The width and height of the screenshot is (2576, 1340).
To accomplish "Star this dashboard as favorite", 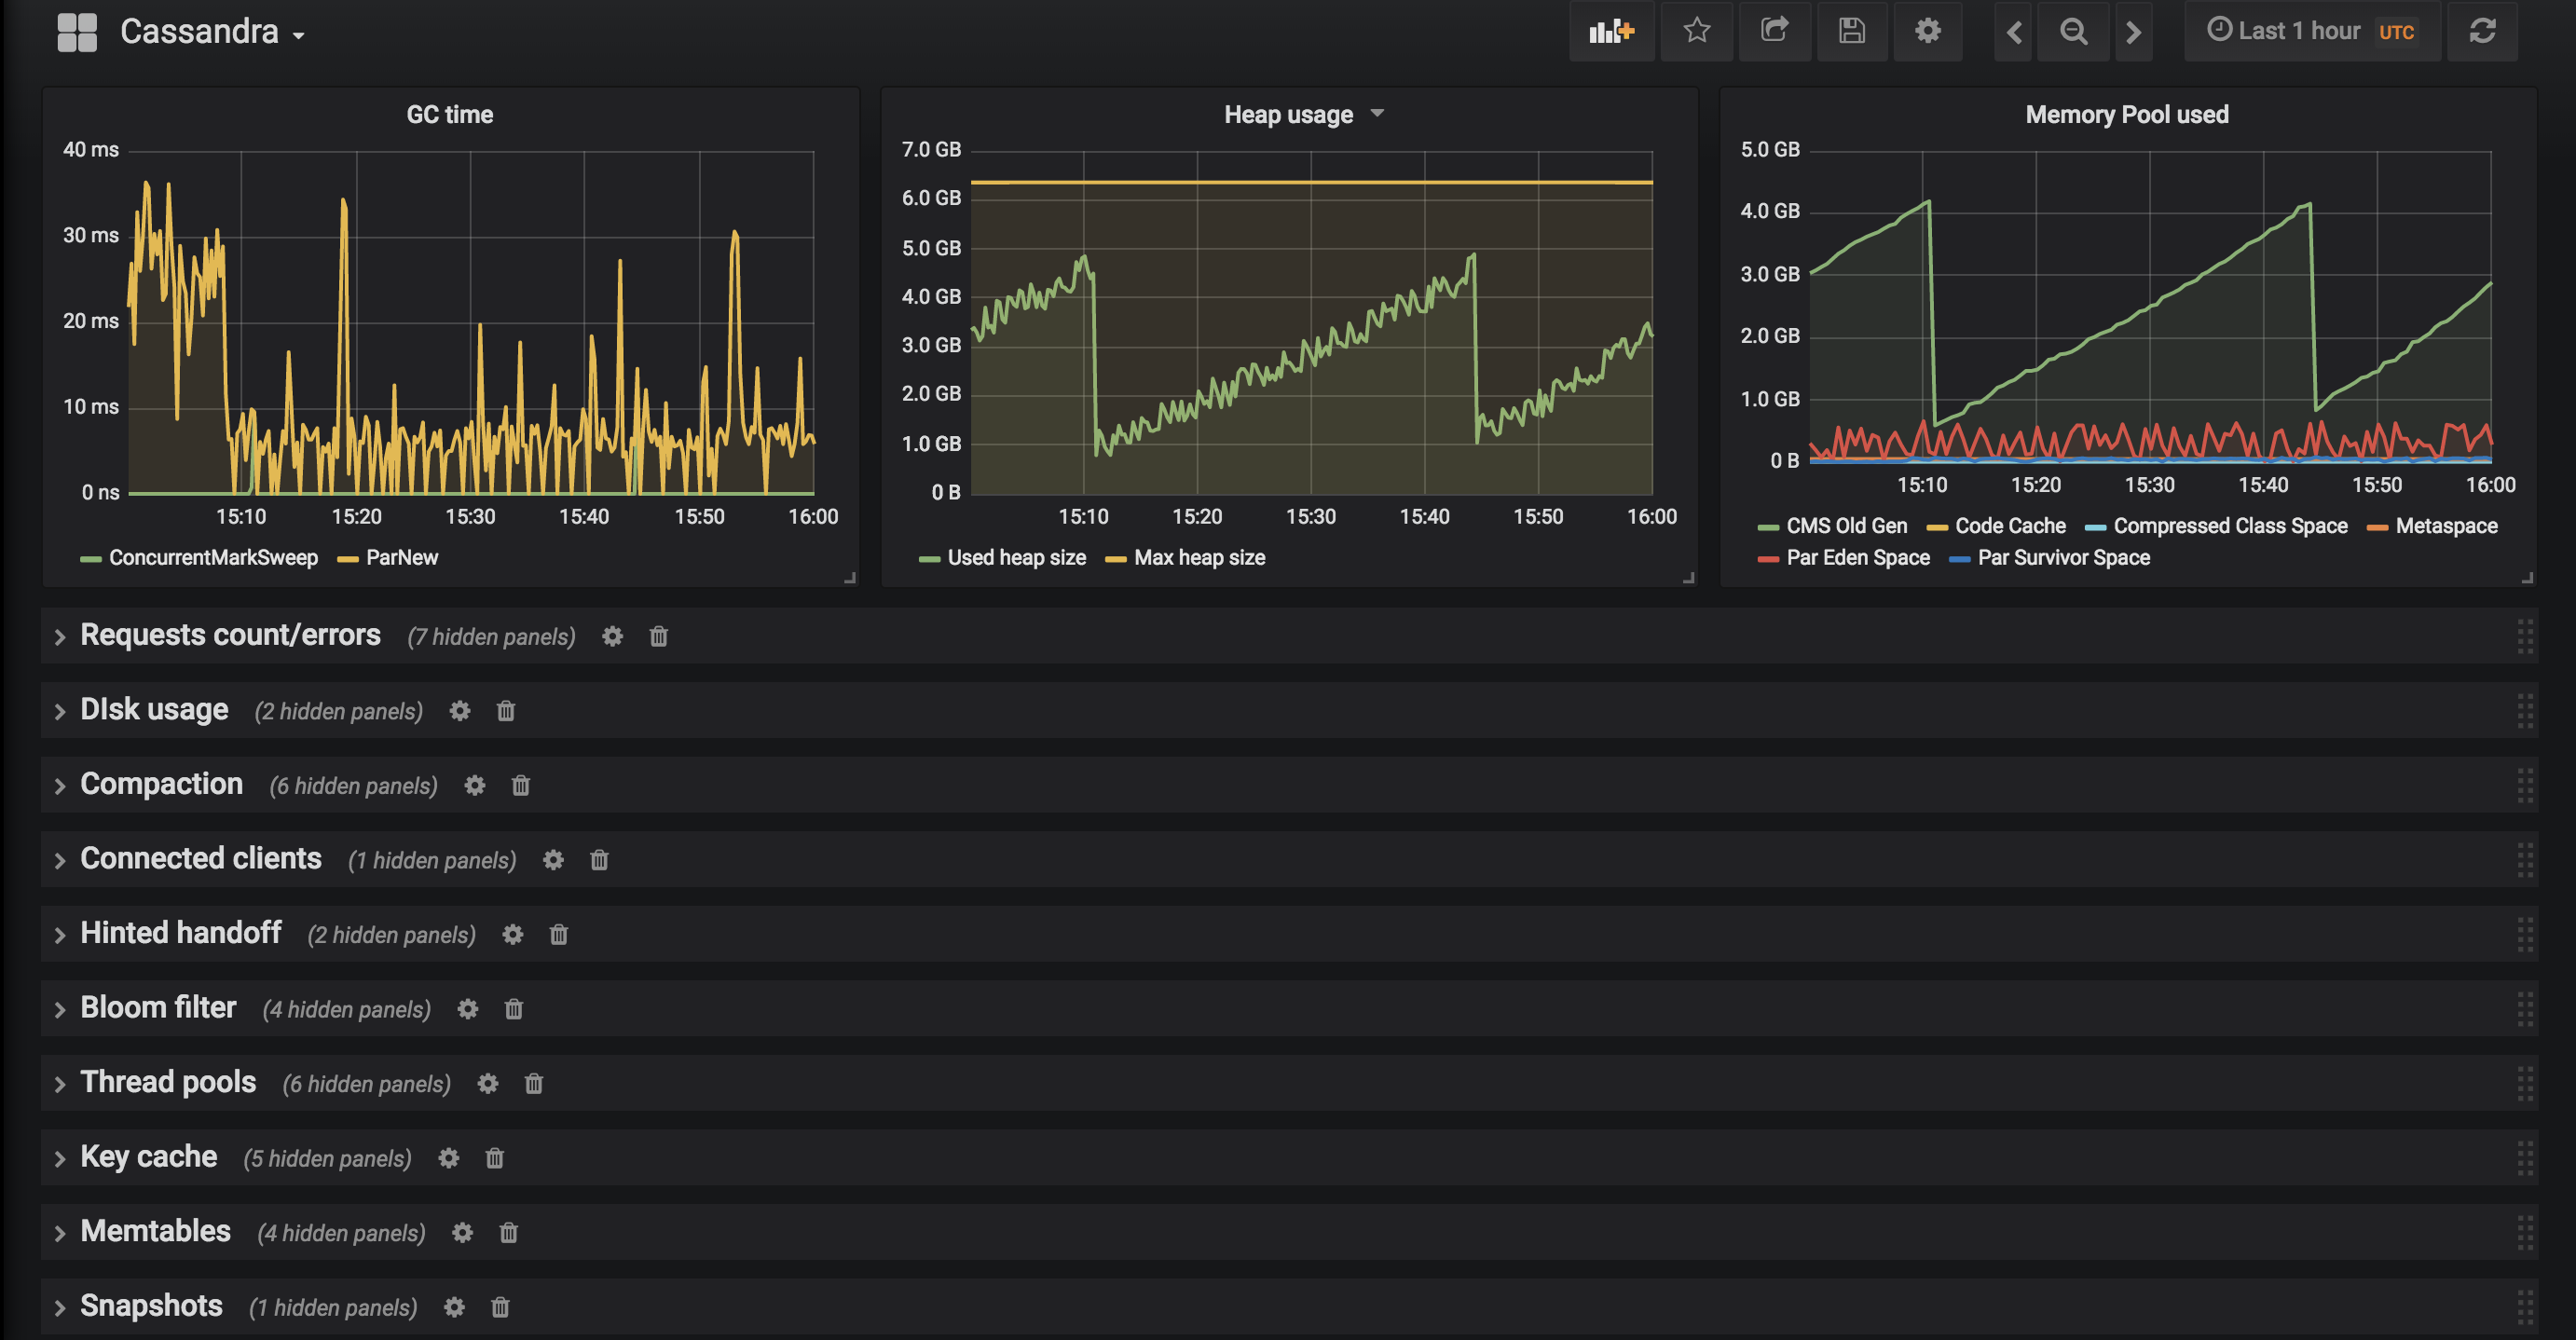I will pyautogui.click(x=1696, y=31).
